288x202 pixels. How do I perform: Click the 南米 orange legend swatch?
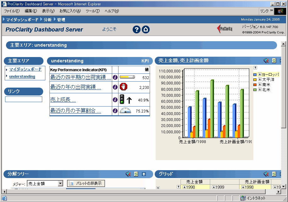coord(255,85)
